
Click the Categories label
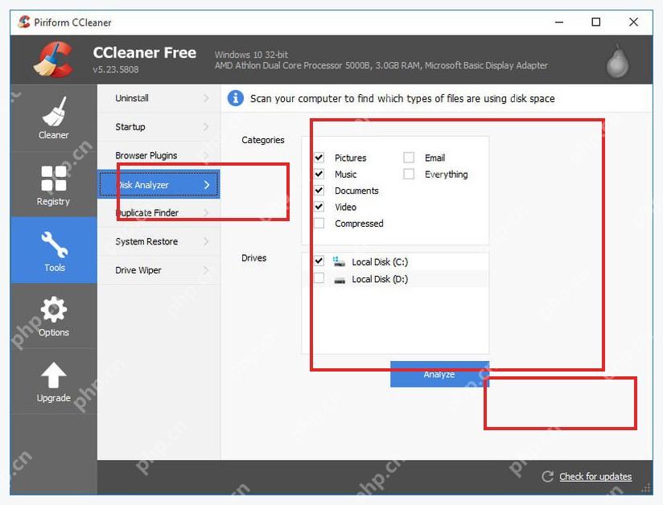click(x=263, y=140)
